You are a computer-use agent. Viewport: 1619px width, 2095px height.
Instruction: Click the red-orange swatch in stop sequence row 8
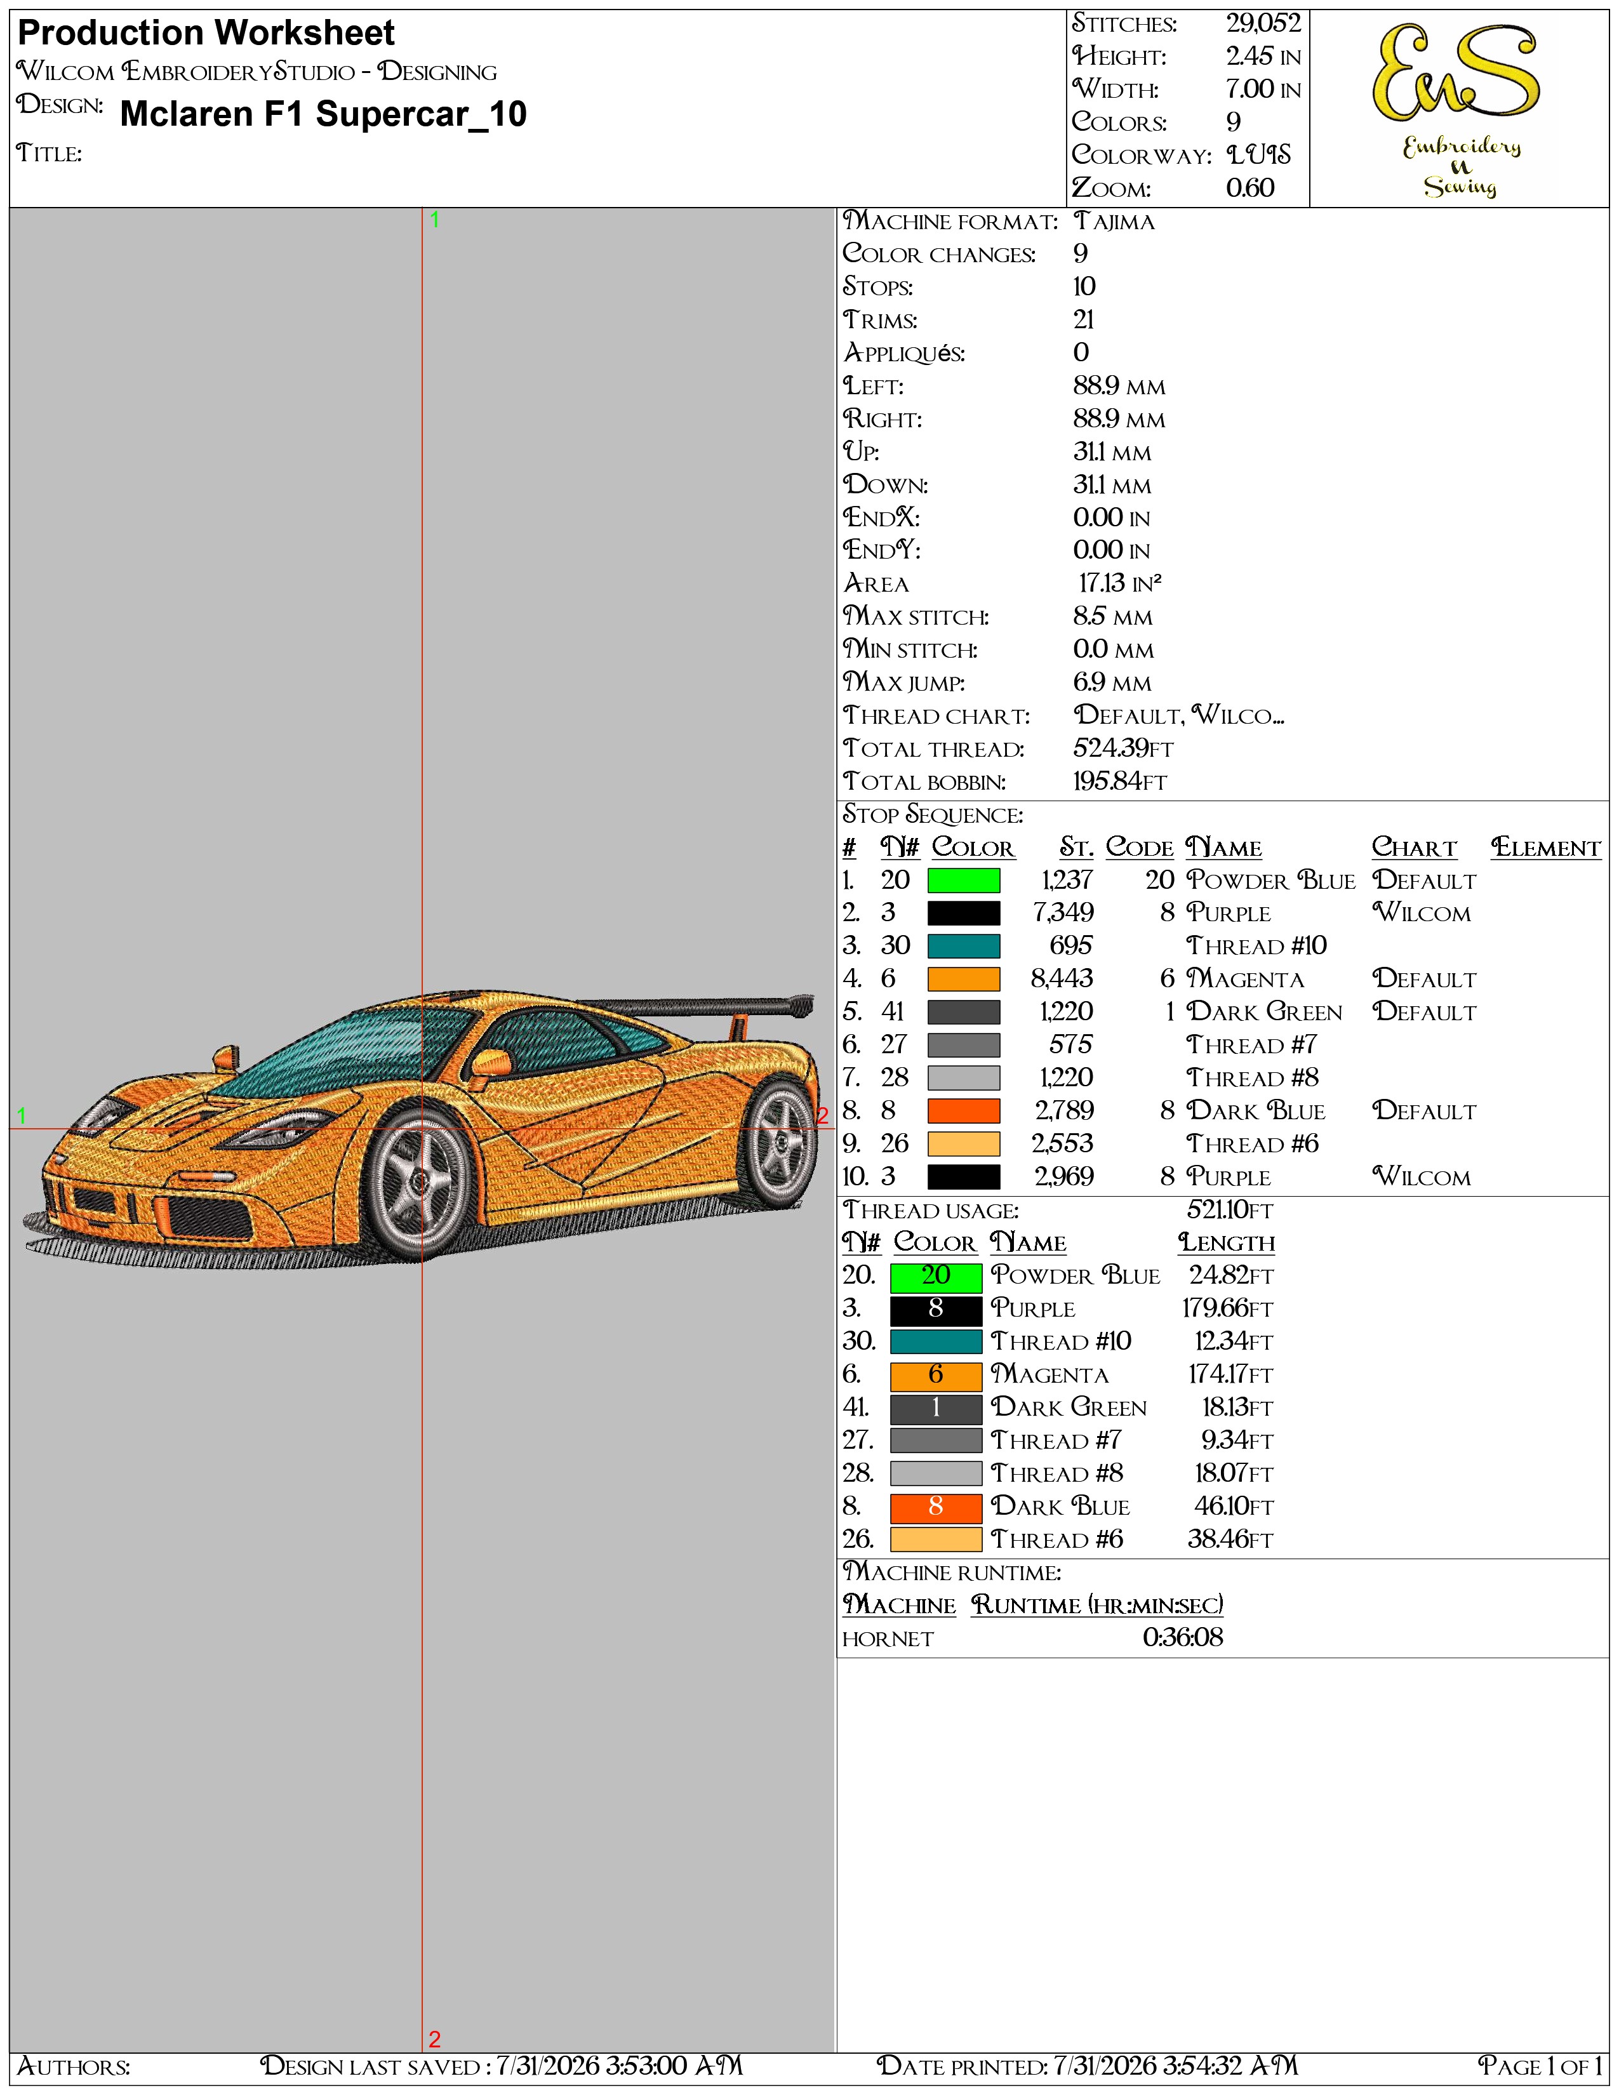click(x=963, y=1111)
